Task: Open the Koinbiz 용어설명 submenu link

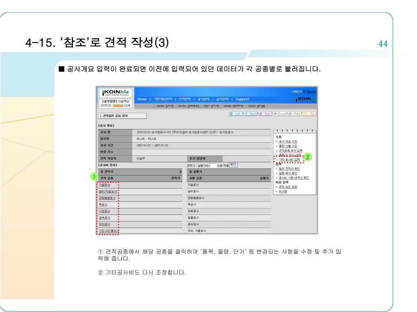Action: coord(257,106)
